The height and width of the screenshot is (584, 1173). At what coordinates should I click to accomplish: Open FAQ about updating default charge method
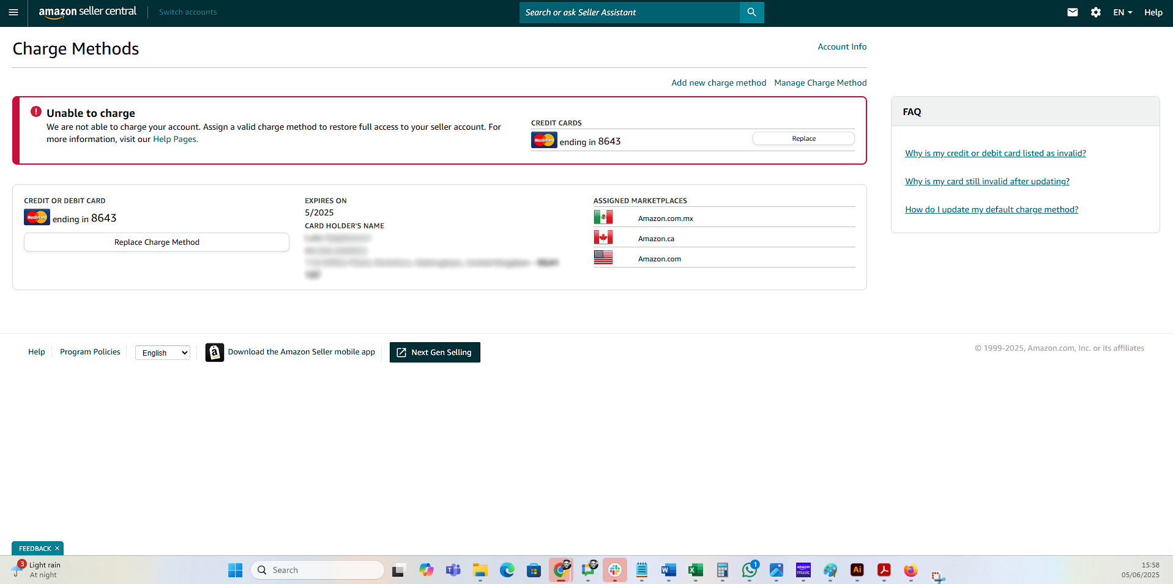(x=991, y=209)
